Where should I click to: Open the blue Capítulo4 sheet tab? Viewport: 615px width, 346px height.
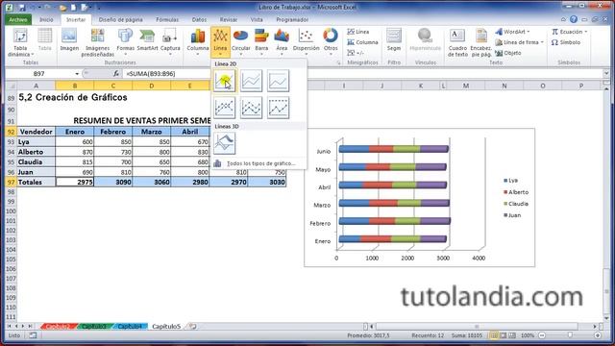pyautogui.click(x=130, y=326)
